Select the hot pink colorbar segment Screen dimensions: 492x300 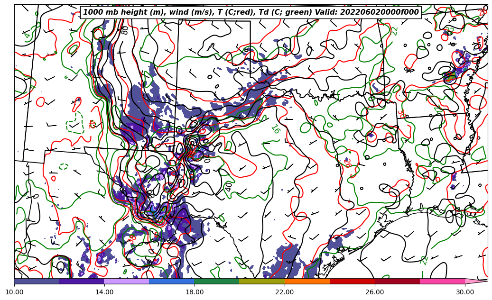coord(442,281)
